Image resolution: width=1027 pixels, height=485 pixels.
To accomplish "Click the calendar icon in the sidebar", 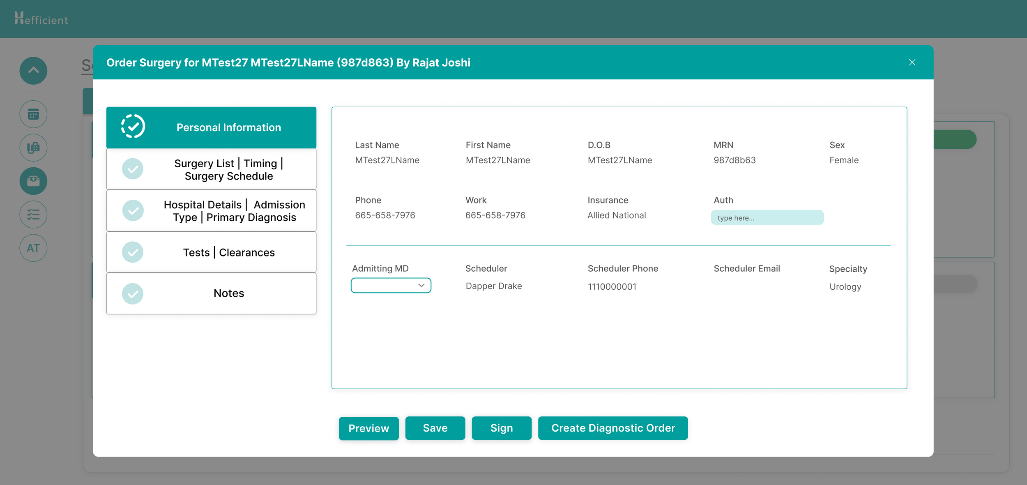I will pos(33,114).
